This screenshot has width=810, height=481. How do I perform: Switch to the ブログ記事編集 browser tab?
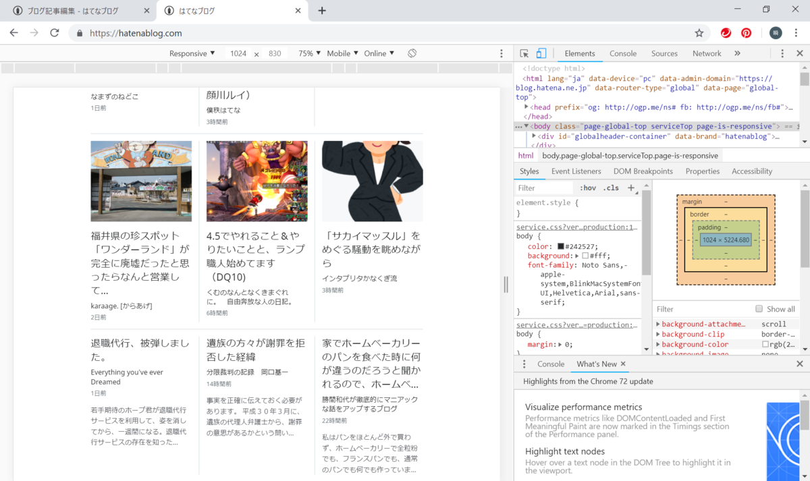[78, 11]
